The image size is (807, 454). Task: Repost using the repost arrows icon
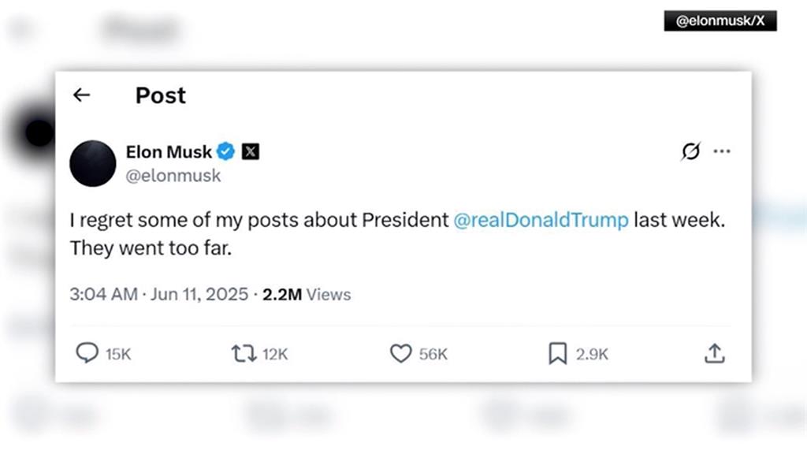(x=244, y=354)
